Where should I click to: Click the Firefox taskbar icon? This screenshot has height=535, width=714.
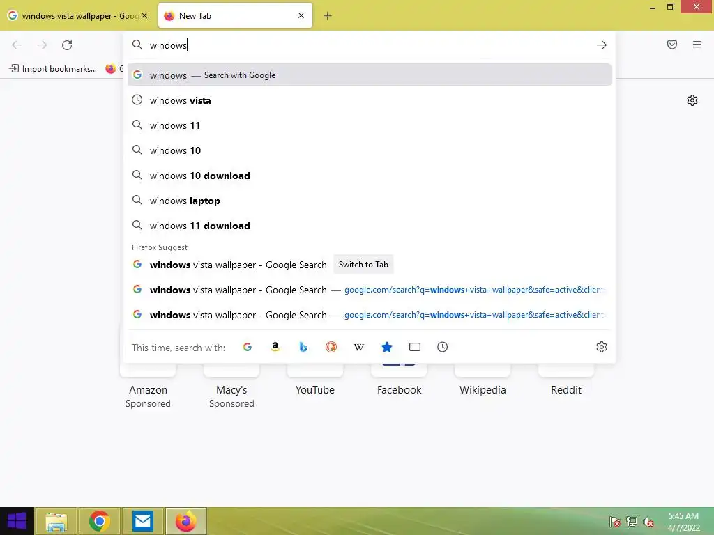[x=185, y=521]
